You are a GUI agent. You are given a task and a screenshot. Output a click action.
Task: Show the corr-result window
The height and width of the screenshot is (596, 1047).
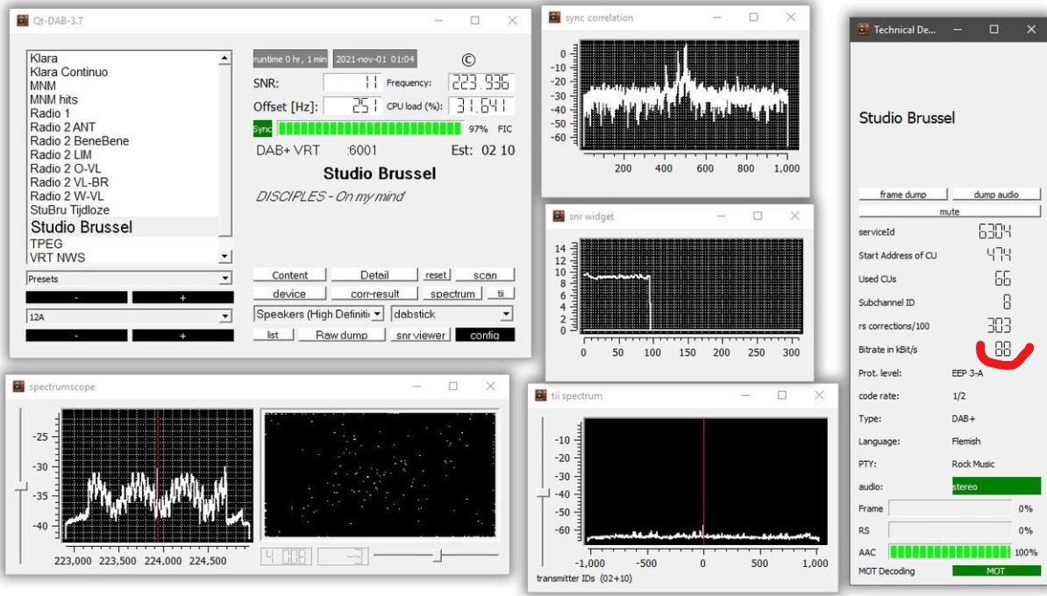[374, 294]
